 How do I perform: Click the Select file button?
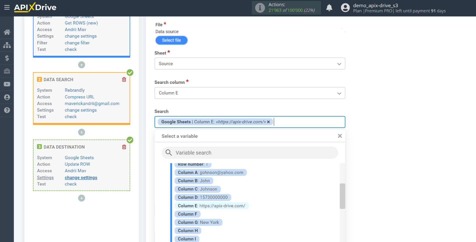(x=171, y=40)
